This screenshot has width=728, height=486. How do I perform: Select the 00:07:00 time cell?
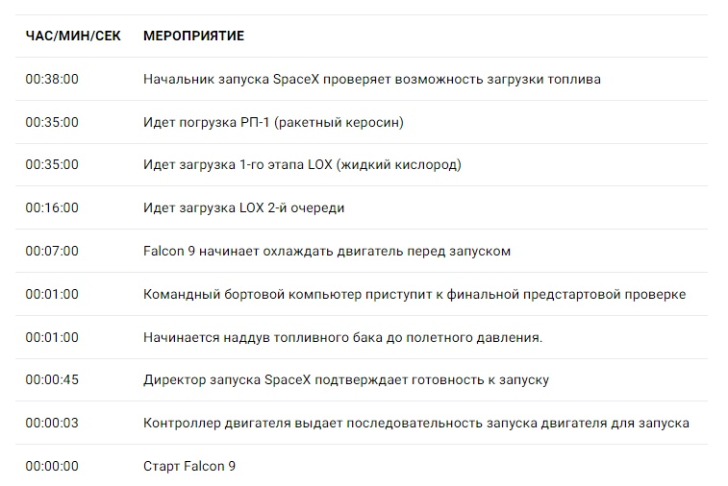coord(52,252)
